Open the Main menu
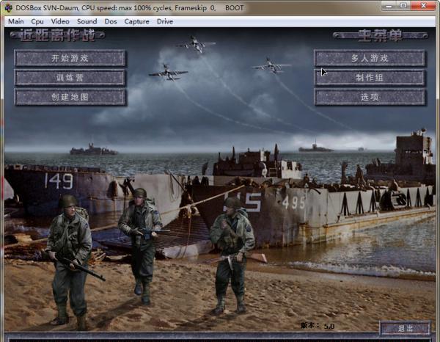 [16, 21]
